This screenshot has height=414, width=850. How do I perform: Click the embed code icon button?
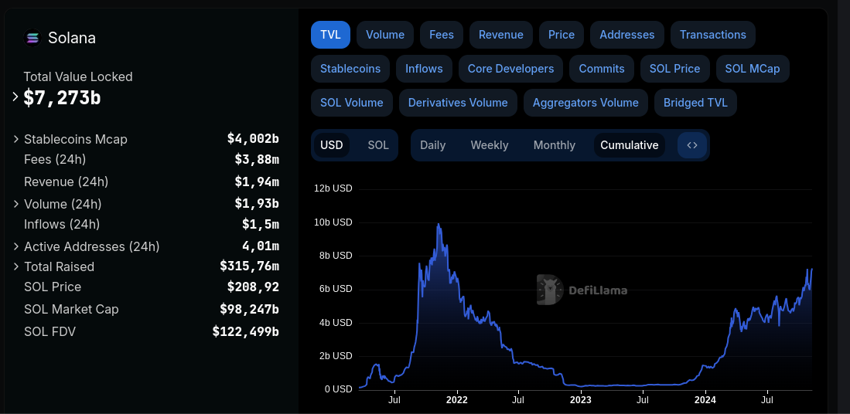click(692, 145)
